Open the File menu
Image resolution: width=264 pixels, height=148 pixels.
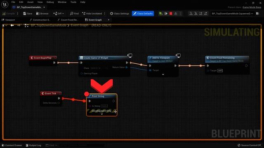pyautogui.click(x=13, y=2)
